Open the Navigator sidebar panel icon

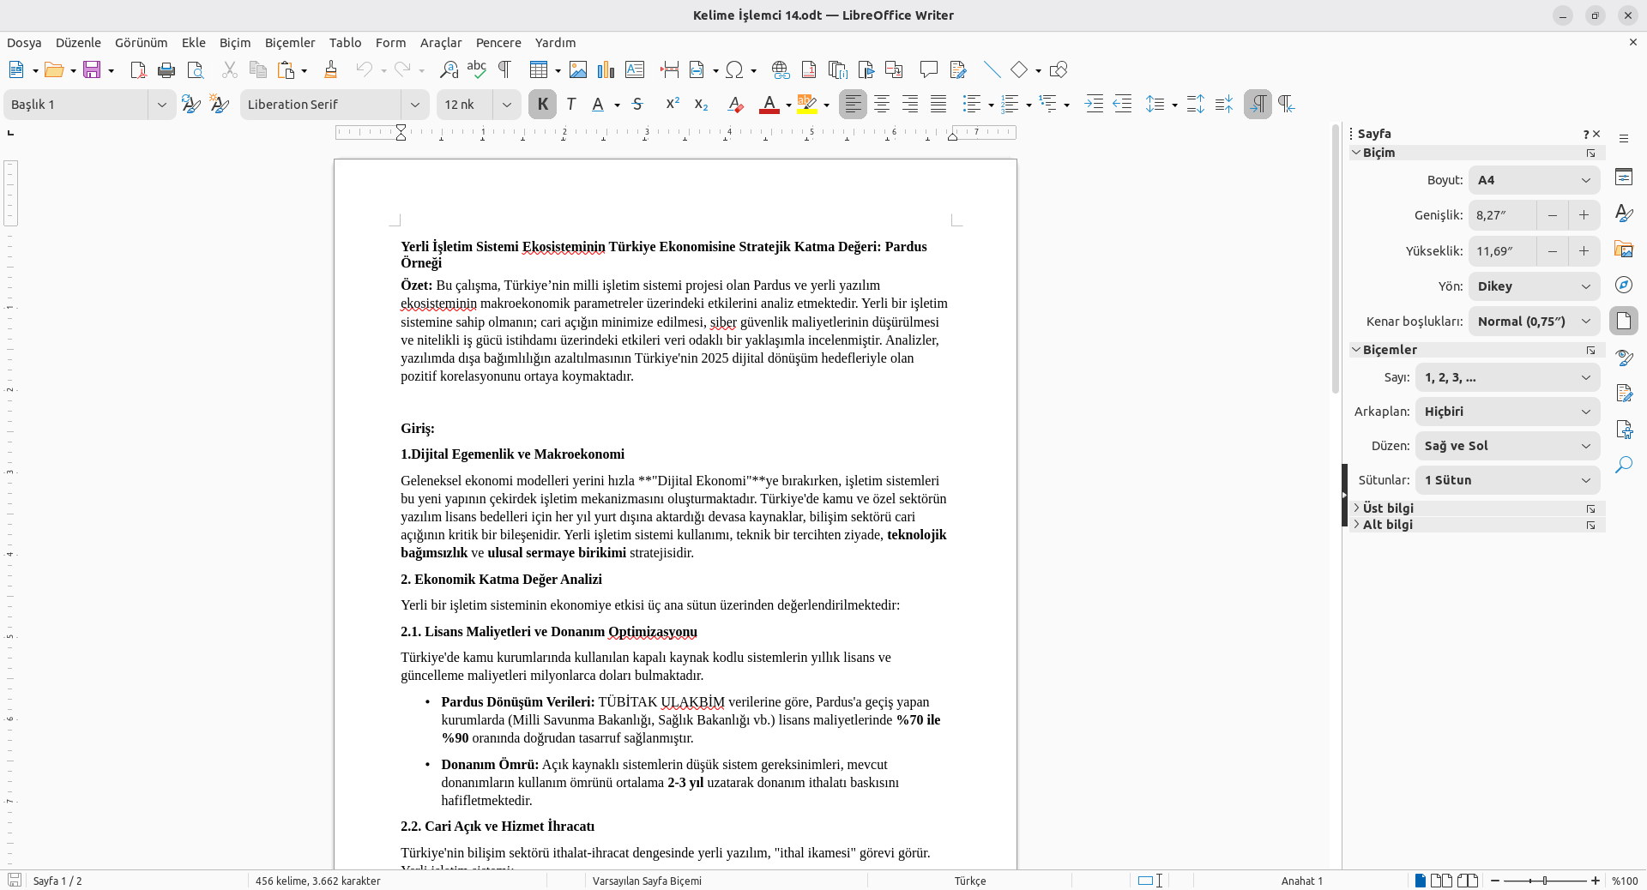pyautogui.click(x=1624, y=286)
